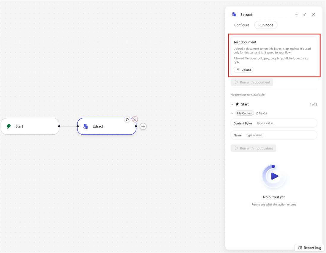Screen dimensions: 326x253
Task: Select the Extract node on canvas
Action: pyautogui.click(x=107, y=126)
